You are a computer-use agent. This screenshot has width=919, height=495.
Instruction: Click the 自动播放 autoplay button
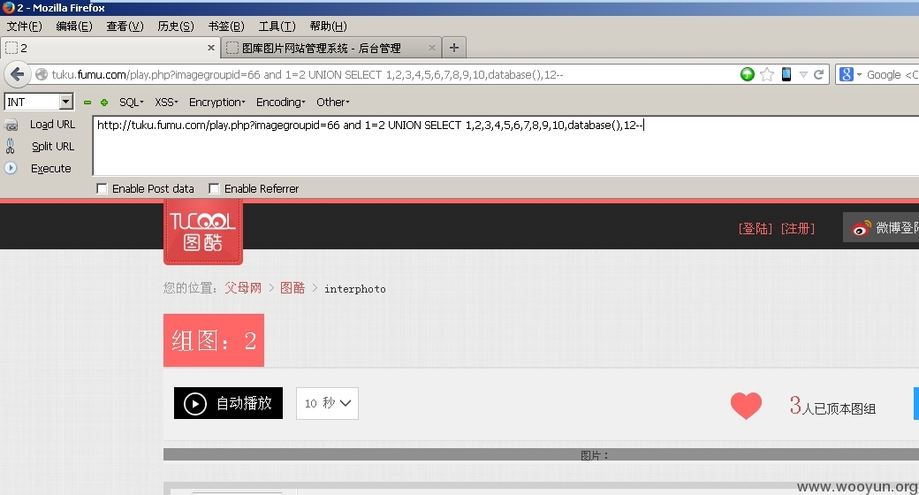228,403
